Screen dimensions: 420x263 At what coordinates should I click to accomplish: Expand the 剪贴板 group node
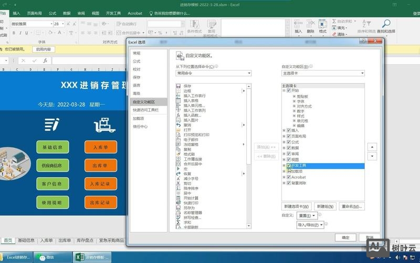(294, 96)
